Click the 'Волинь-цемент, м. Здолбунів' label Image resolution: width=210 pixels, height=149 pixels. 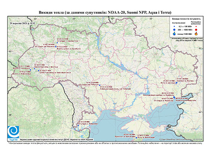coord(69,49)
